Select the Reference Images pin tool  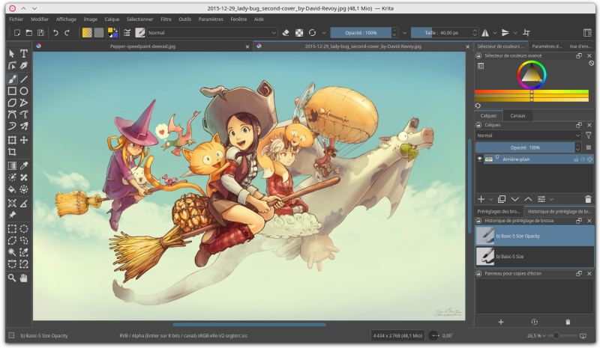tap(12, 215)
